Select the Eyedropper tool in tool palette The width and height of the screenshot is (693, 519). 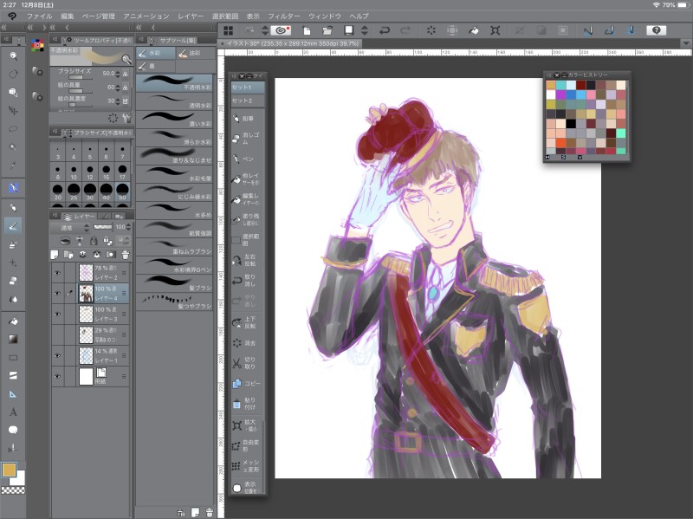[13, 165]
